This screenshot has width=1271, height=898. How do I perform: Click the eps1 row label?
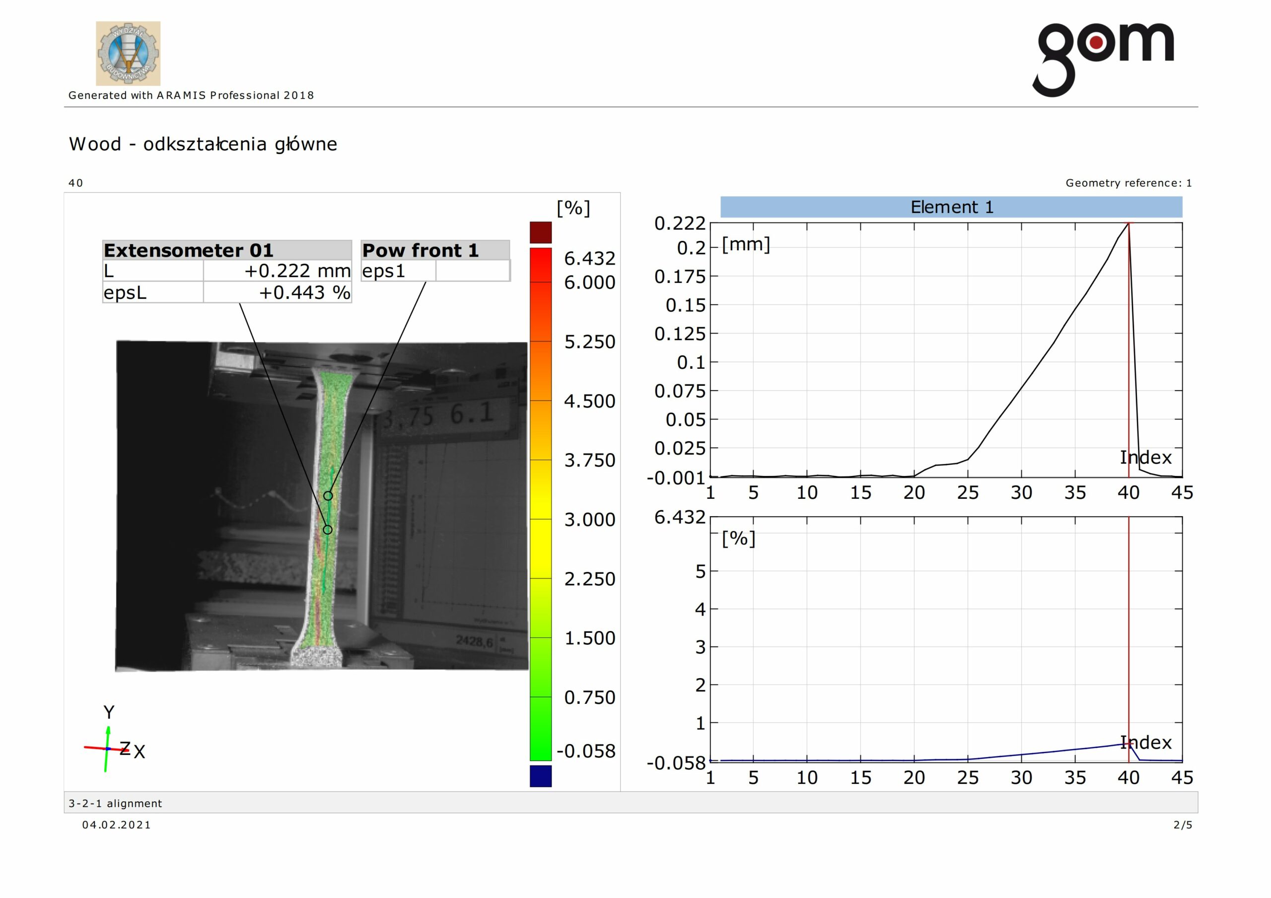coord(384,271)
